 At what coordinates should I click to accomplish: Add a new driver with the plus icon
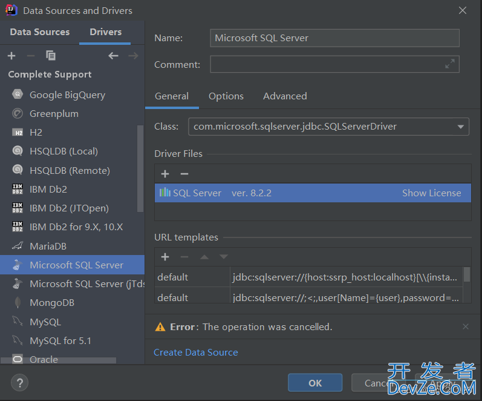pyautogui.click(x=11, y=56)
